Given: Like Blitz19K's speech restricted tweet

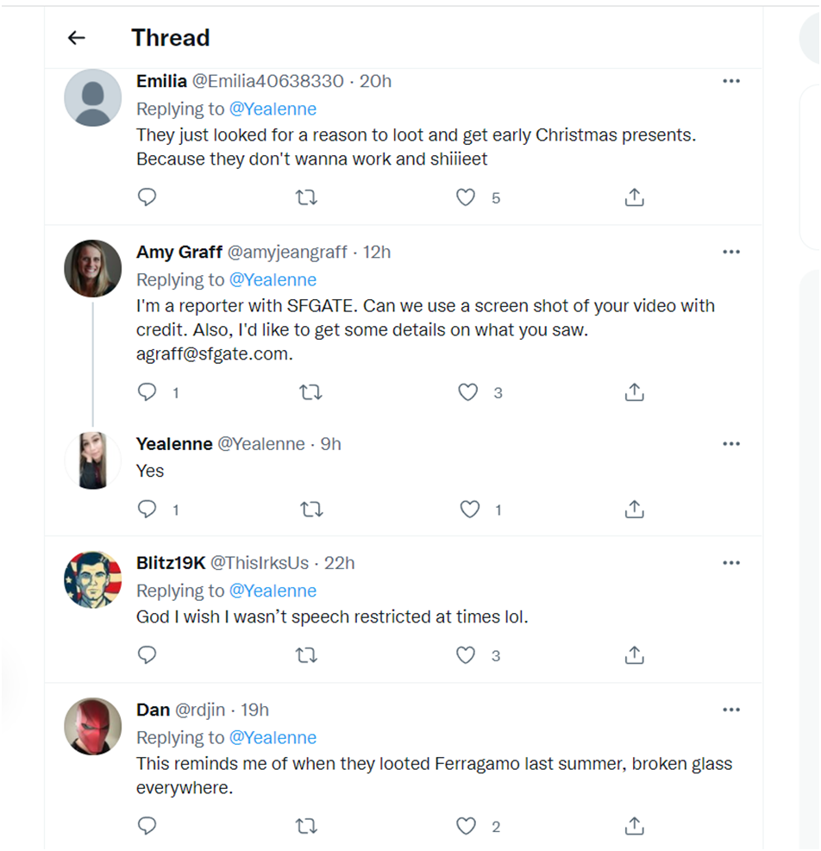Looking at the screenshot, I should 466,655.
